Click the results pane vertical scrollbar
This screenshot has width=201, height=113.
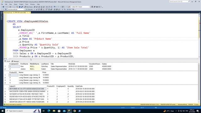(199, 83)
